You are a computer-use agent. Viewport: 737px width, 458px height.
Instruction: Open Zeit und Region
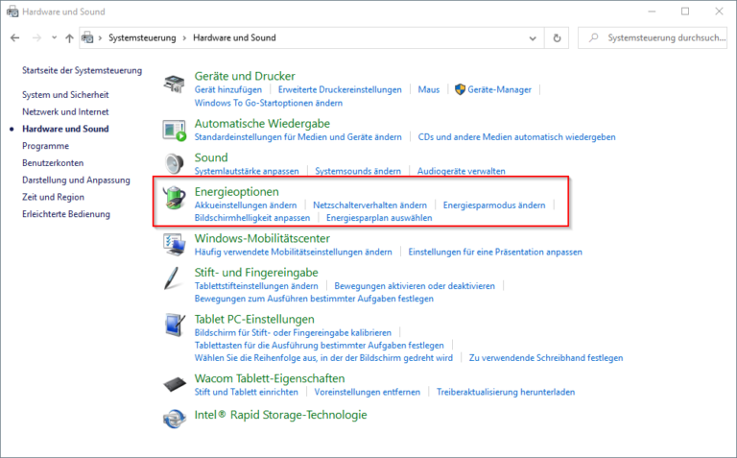(53, 197)
